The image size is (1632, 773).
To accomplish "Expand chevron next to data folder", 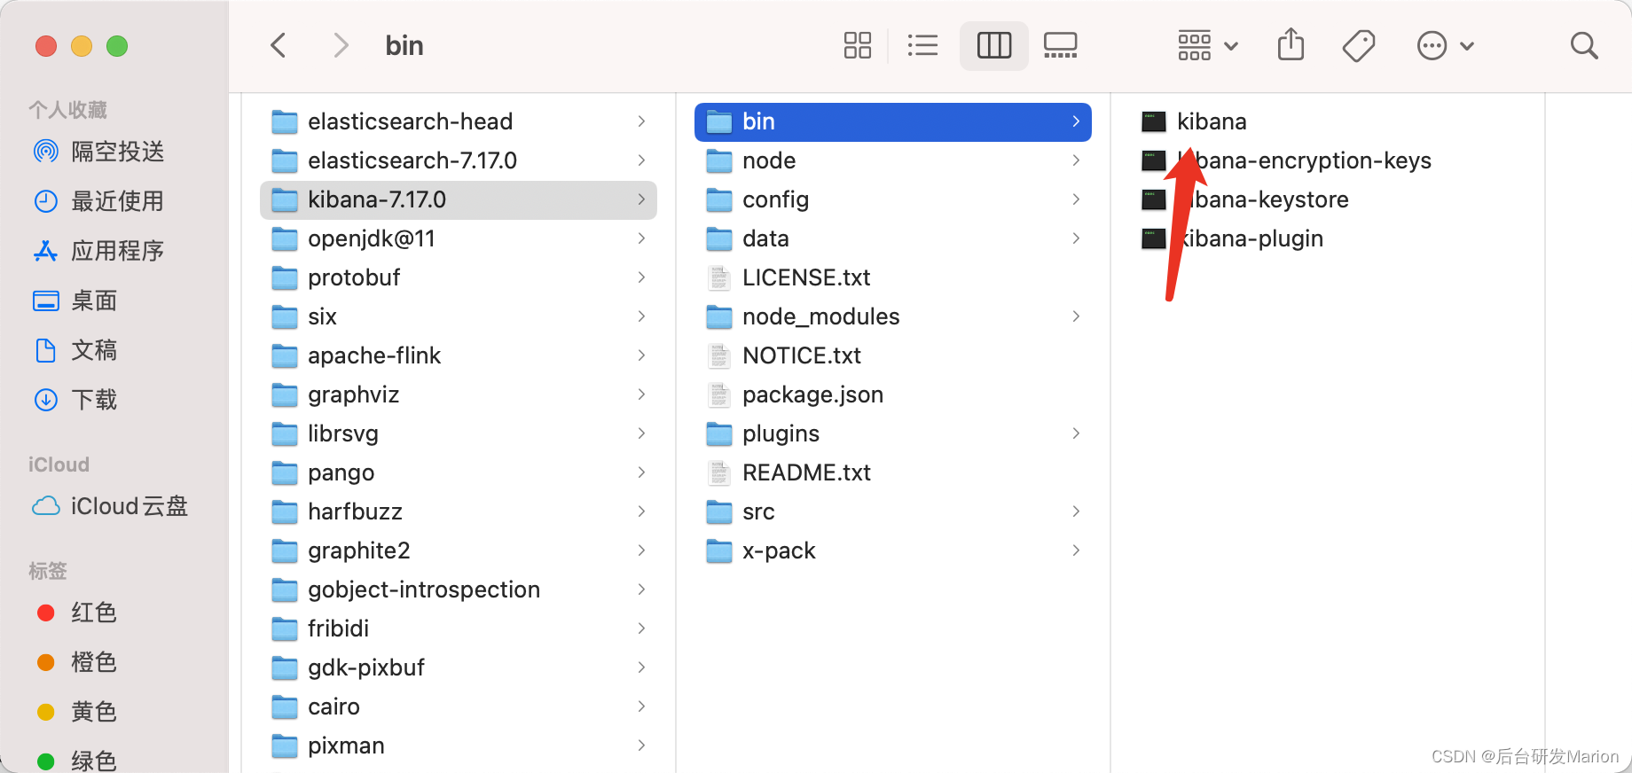I will (x=1076, y=238).
